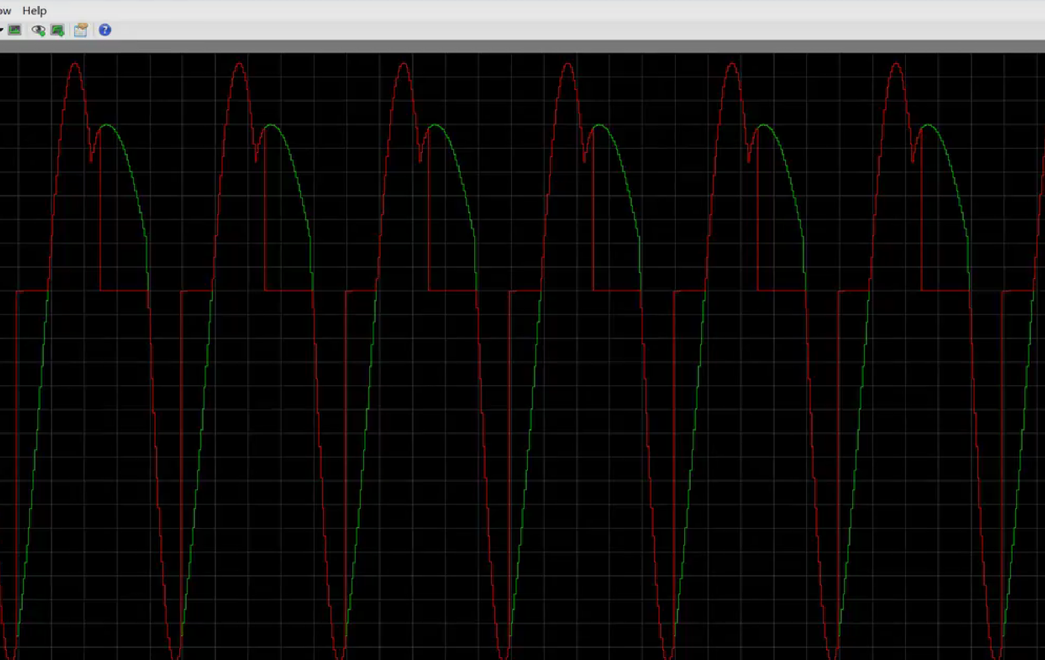1045x660 pixels.
Task: Click the green waveform display toolbar icon
Action: tap(15, 30)
